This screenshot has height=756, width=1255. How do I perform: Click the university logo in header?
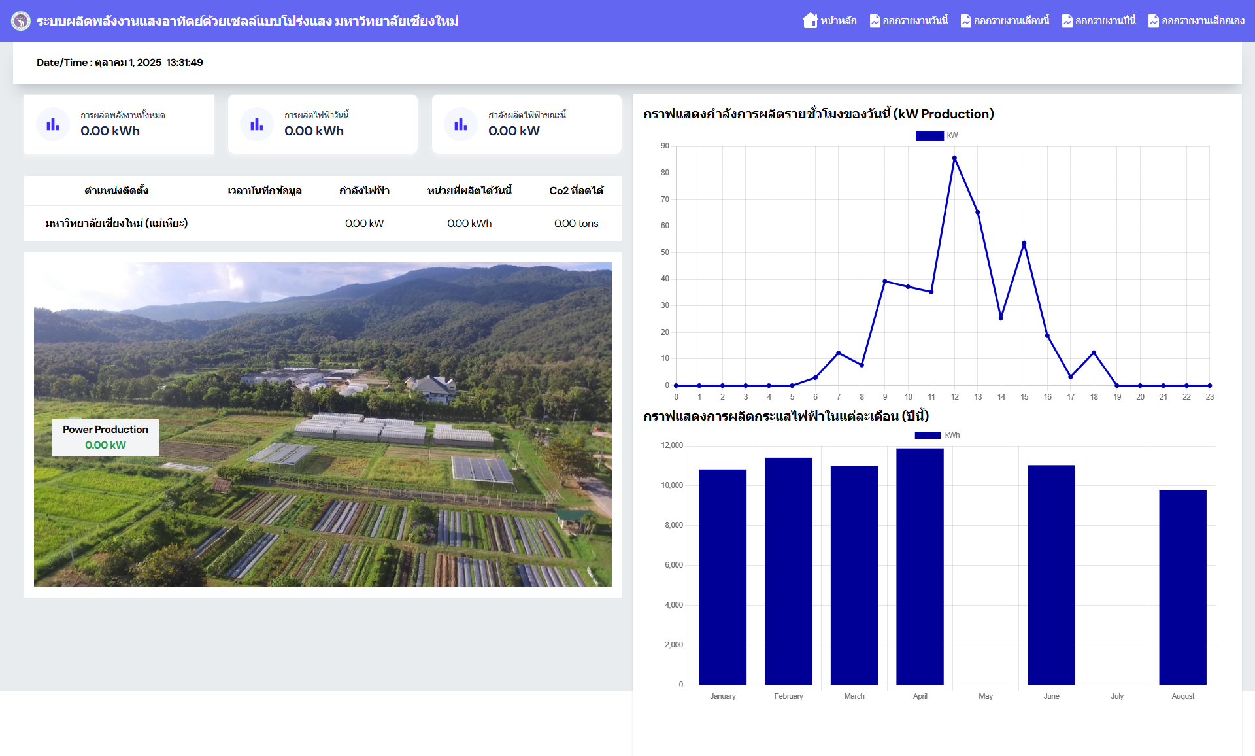(x=20, y=21)
